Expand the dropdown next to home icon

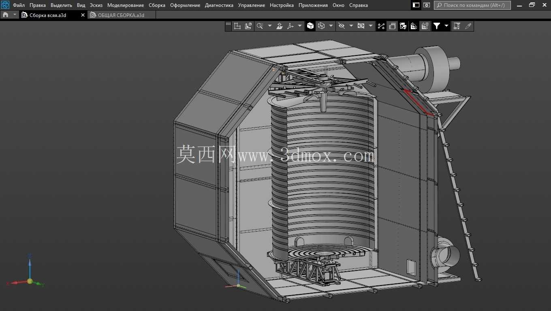click(x=15, y=15)
